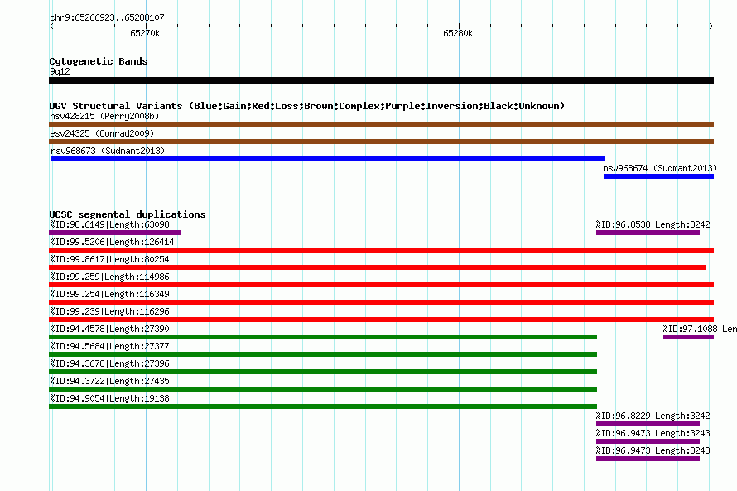Select the cut-off %ID:97.1088 duplication label
This screenshot has height=491, width=737.
700,329
